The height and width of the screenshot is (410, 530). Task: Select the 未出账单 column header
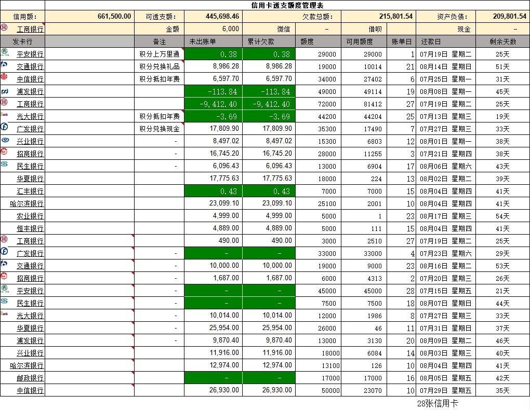click(213, 42)
